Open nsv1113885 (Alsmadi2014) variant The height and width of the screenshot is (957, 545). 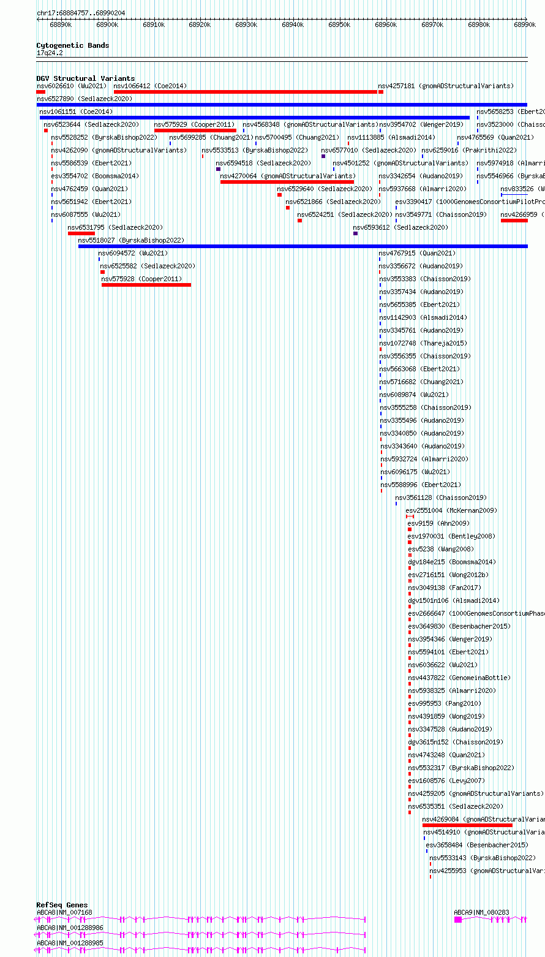(x=391, y=137)
